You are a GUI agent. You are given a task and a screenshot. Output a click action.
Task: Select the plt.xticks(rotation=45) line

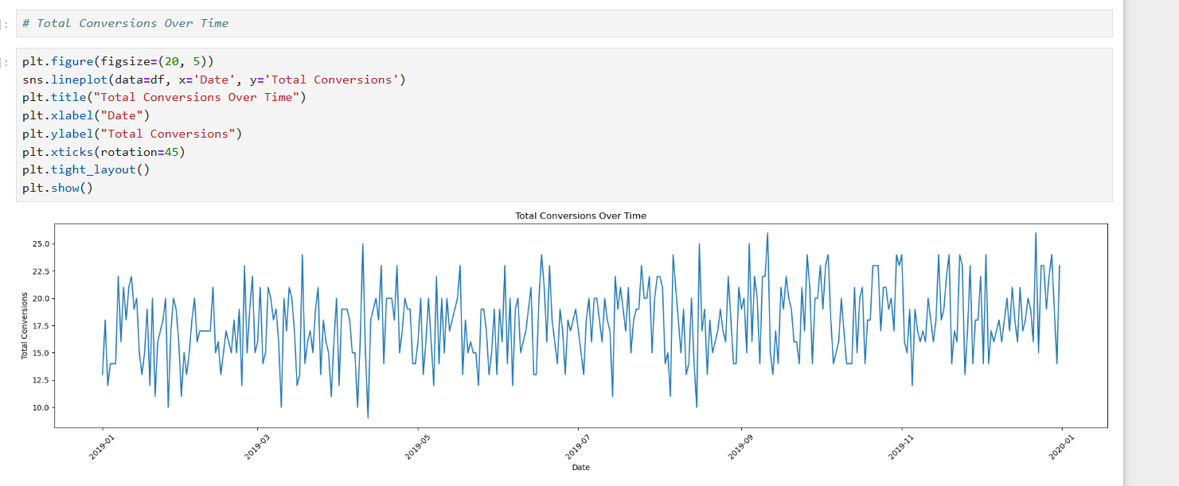tap(103, 151)
